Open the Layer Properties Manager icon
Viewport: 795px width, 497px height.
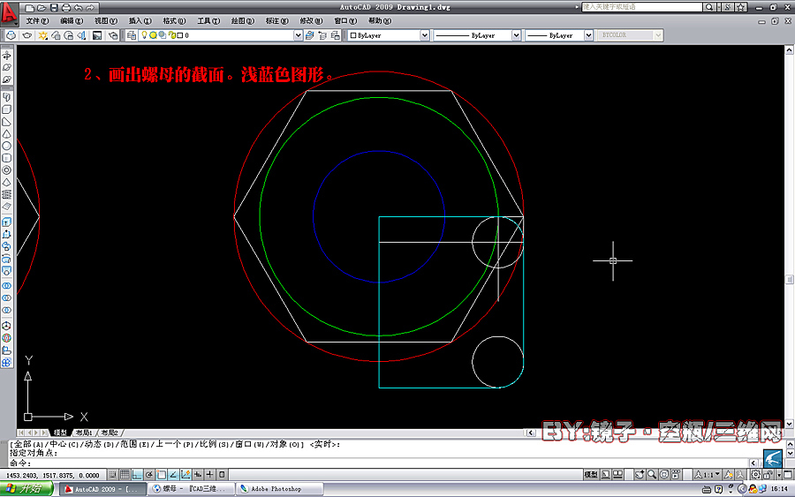point(132,35)
